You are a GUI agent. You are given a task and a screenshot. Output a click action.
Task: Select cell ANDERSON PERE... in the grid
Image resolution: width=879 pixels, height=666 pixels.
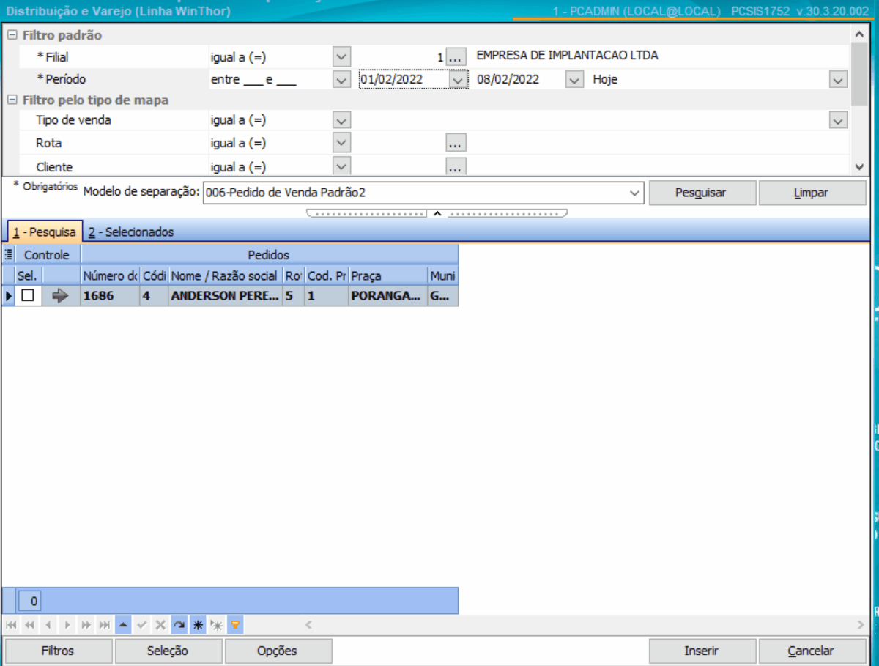225,296
